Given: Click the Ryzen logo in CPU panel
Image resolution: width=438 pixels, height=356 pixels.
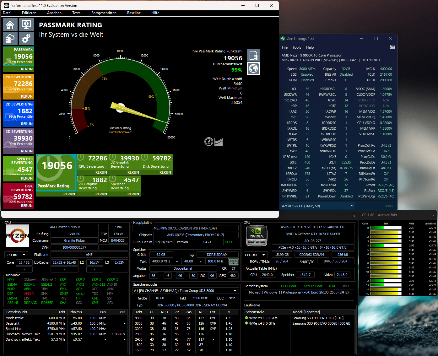Looking at the screenshot, I should coord(18,236).
